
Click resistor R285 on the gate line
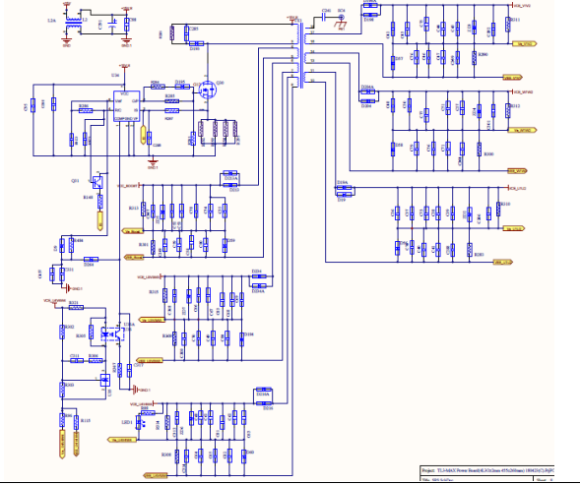171,101
